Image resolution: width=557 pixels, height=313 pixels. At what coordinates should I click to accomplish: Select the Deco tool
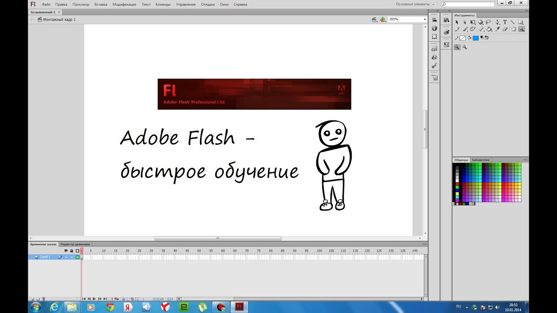coord(473,29)
